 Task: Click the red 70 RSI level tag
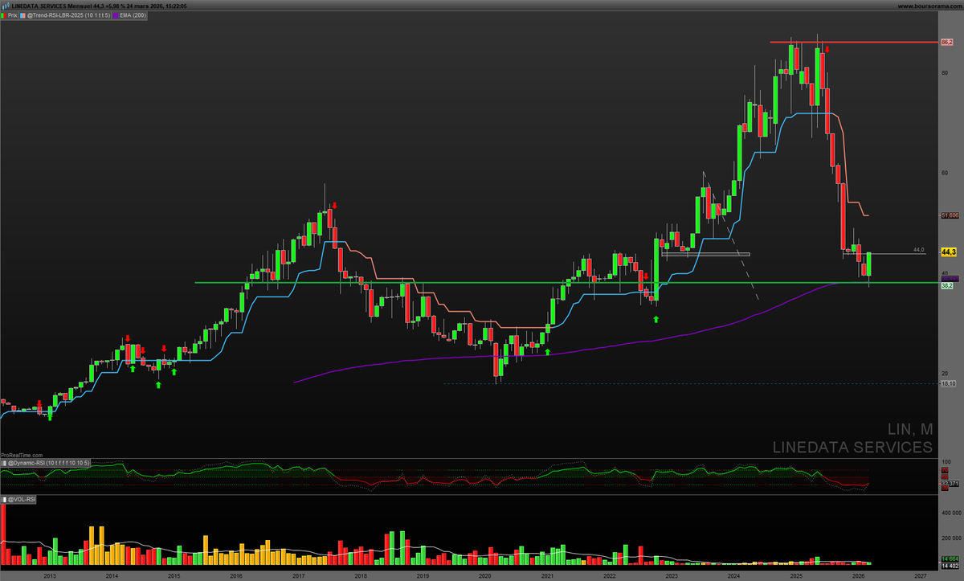click(945, 470)
